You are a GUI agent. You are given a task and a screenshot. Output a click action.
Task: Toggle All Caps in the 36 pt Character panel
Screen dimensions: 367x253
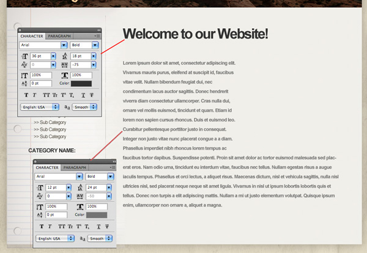[x=46, y=95]
